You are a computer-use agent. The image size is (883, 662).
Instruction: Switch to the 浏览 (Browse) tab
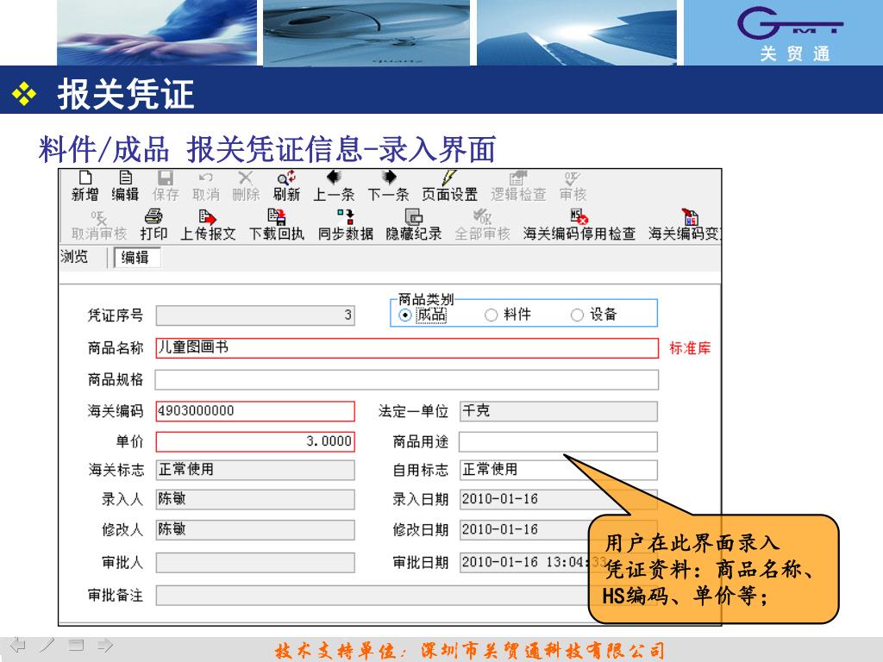tap(74, 257)
